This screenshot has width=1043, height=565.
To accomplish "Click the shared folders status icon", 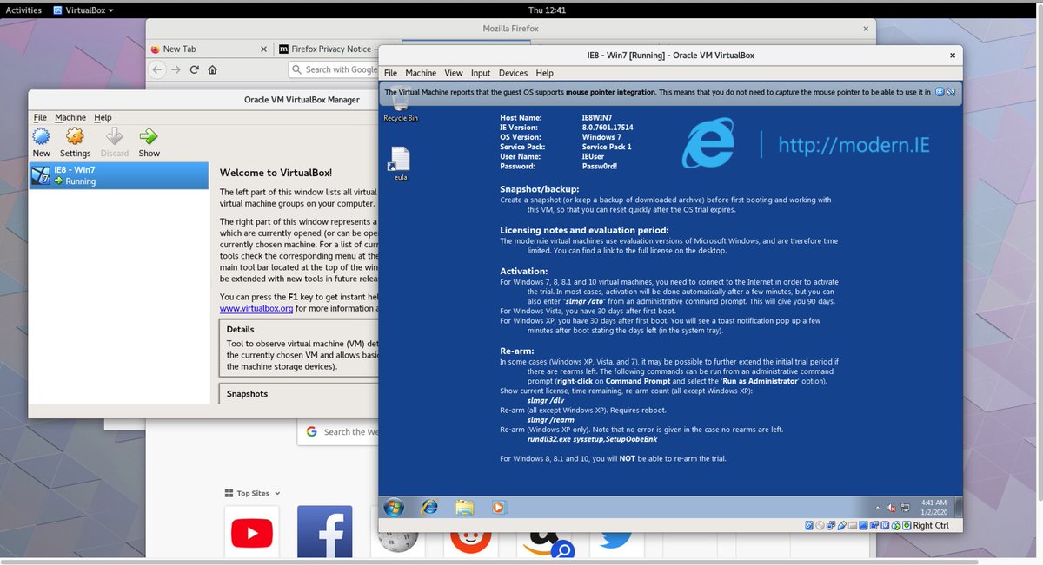I will (853, 525).
